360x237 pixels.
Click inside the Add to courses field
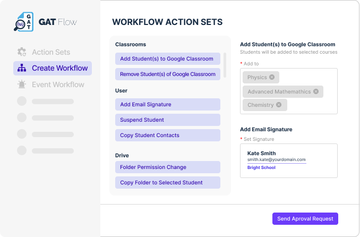click(289, 91)
